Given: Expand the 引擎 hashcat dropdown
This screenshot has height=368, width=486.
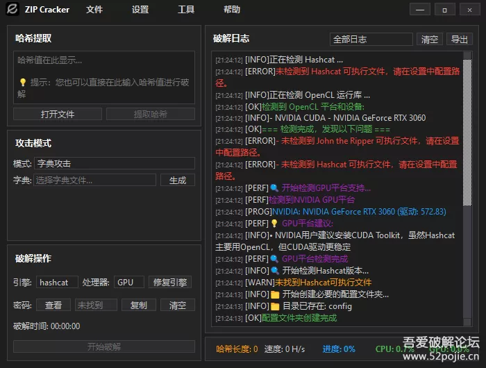Looking at the screenshot, I should (57, 282).
